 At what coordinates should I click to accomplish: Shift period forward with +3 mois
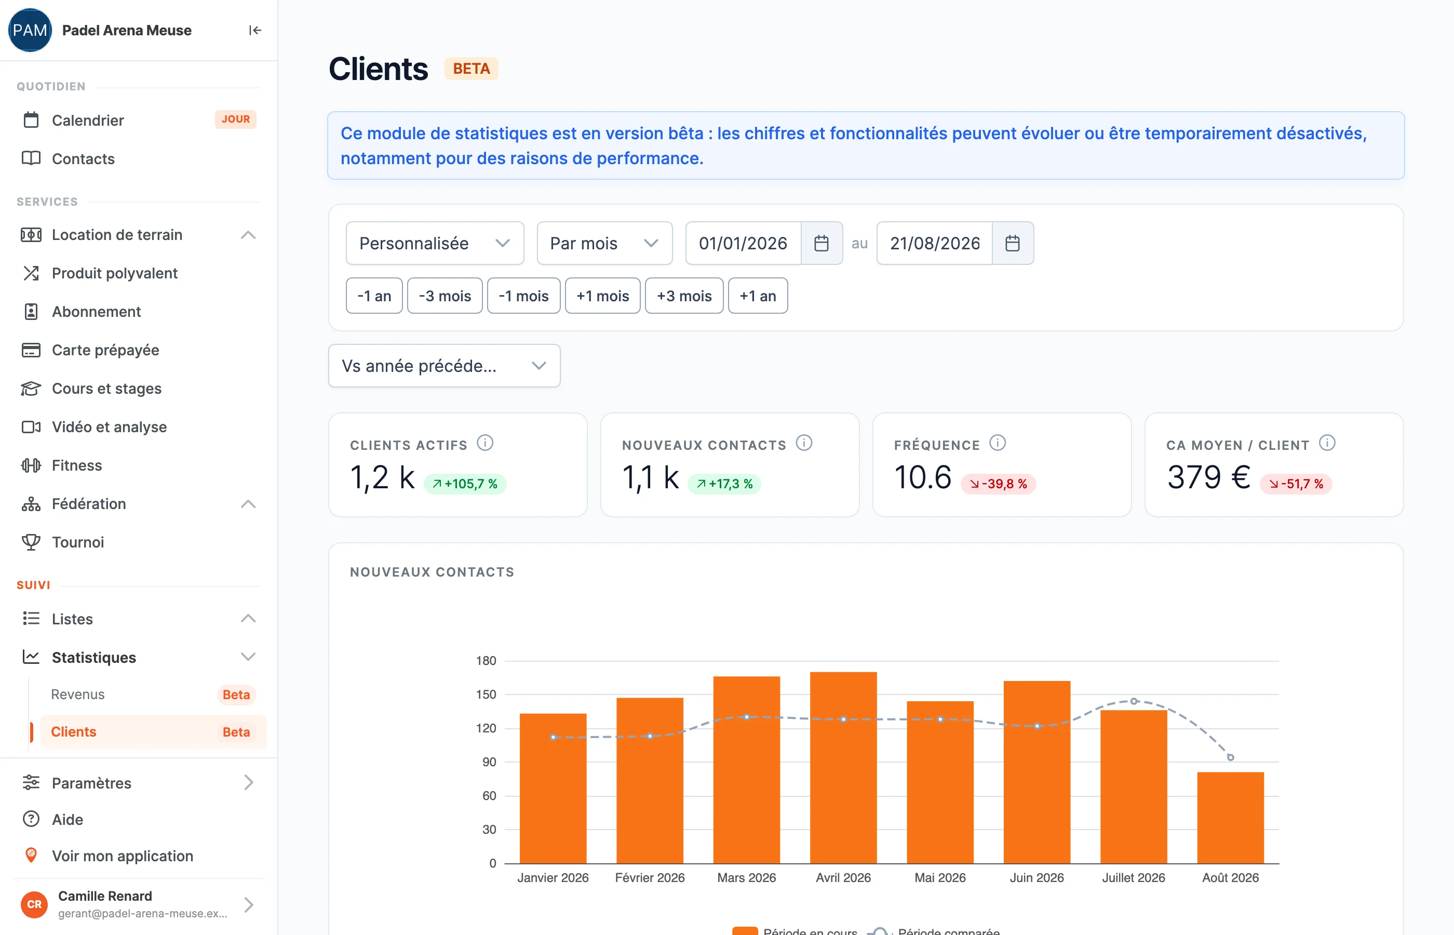tap(684, 296)
